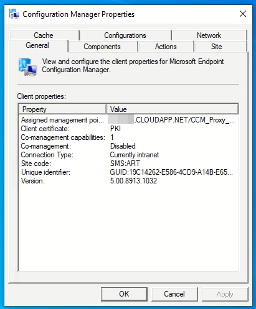Screen dimensions: 256x309
Task: Open the Network tab
Action: pos(209,35)
